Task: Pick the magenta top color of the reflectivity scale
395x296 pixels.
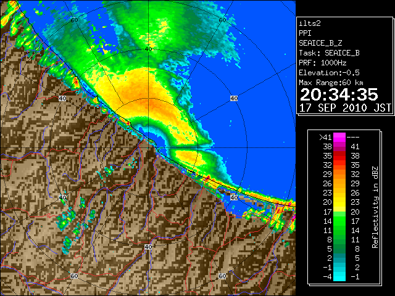Action: click(x=339, y=137)
